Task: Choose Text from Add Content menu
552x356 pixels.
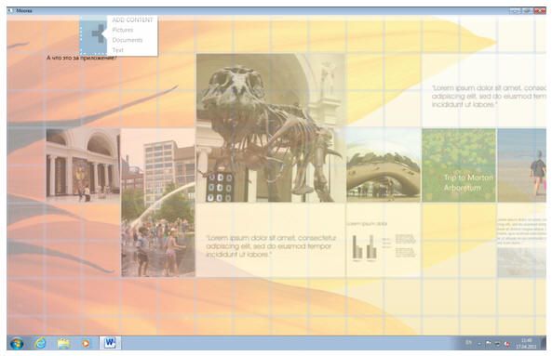Action: click(x=117, y=50)
